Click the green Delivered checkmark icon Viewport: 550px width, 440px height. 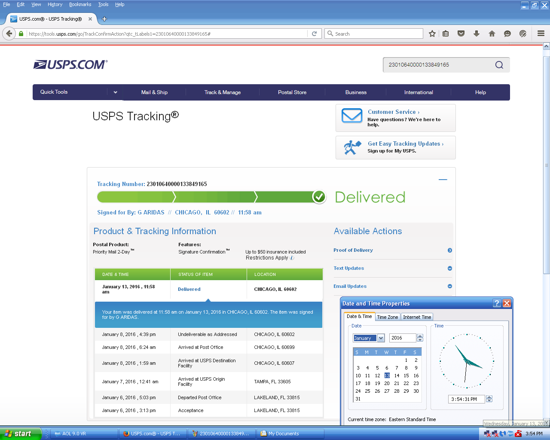pyautogui.click(x=319, y=197)
